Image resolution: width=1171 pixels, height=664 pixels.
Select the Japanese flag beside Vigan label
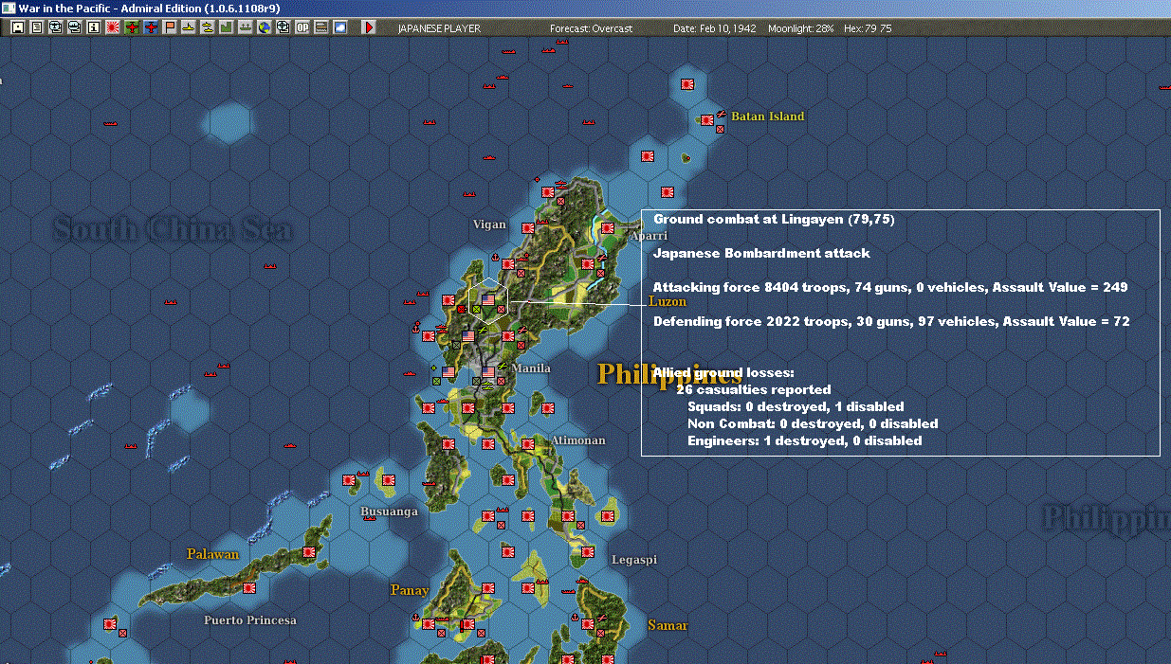(526, 228)
